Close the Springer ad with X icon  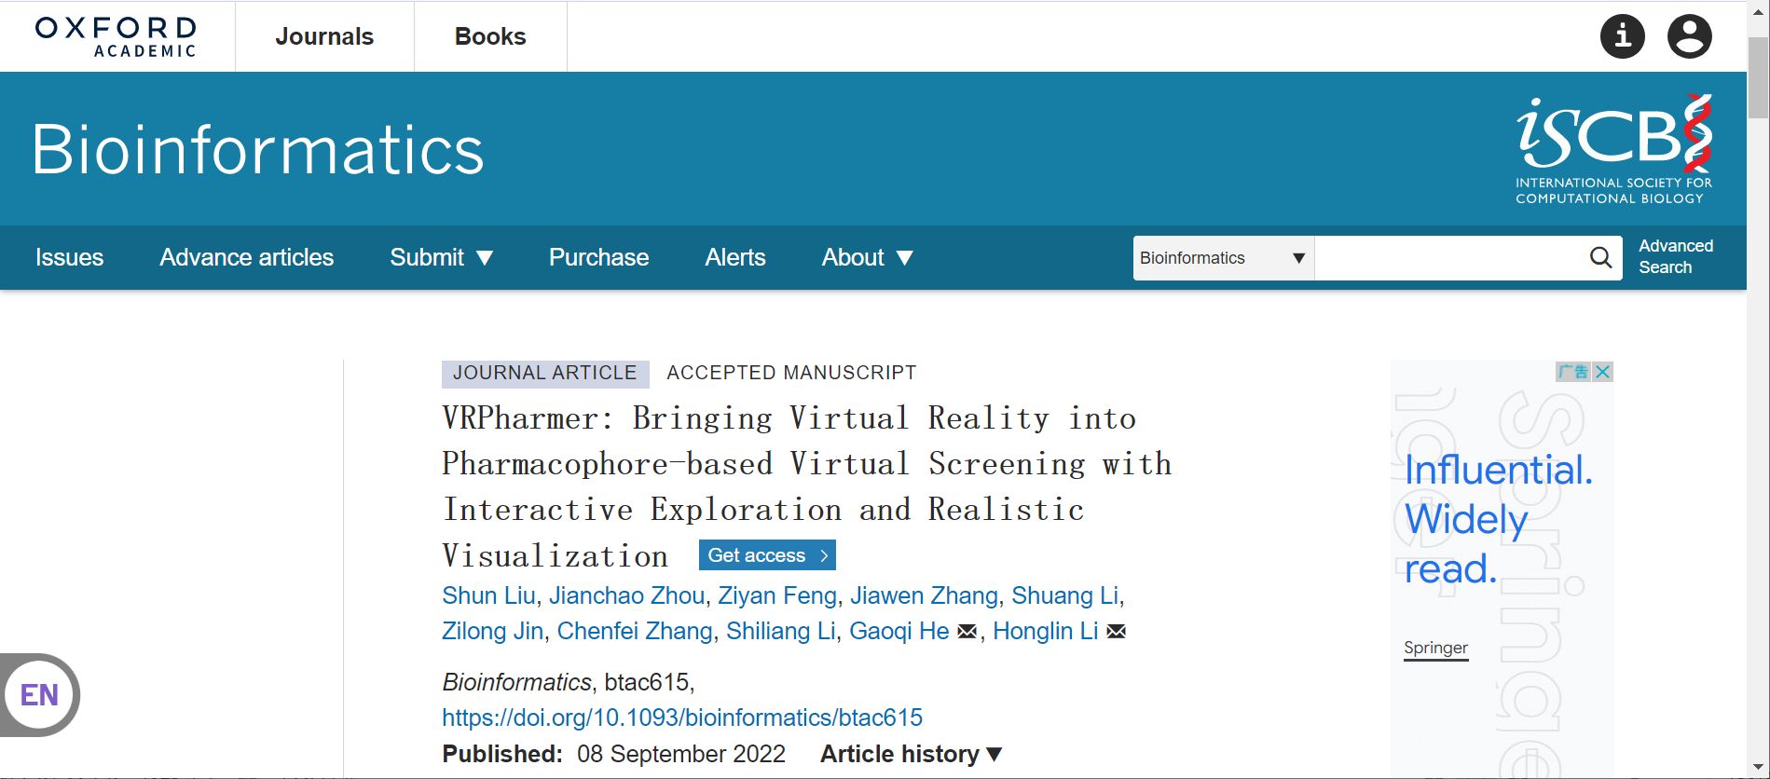pyautogui.click(x=1603, y=372)
